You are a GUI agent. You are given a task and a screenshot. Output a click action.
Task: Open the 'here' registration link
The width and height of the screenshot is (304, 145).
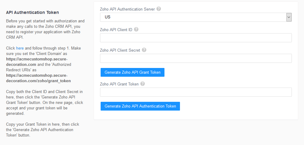20,48
